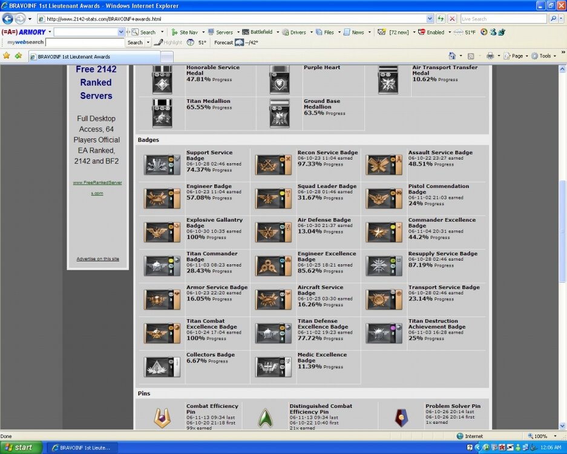Viewport: 567px width, 454px height.
Task: Click the Collectors Badge image
Action: click(x=162, y=367)
